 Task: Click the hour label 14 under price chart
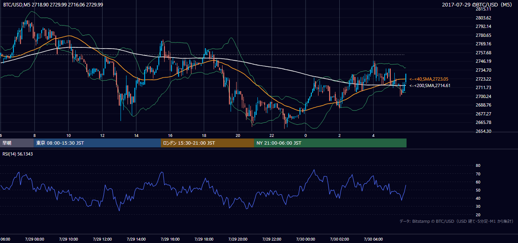tap(136, 136)
